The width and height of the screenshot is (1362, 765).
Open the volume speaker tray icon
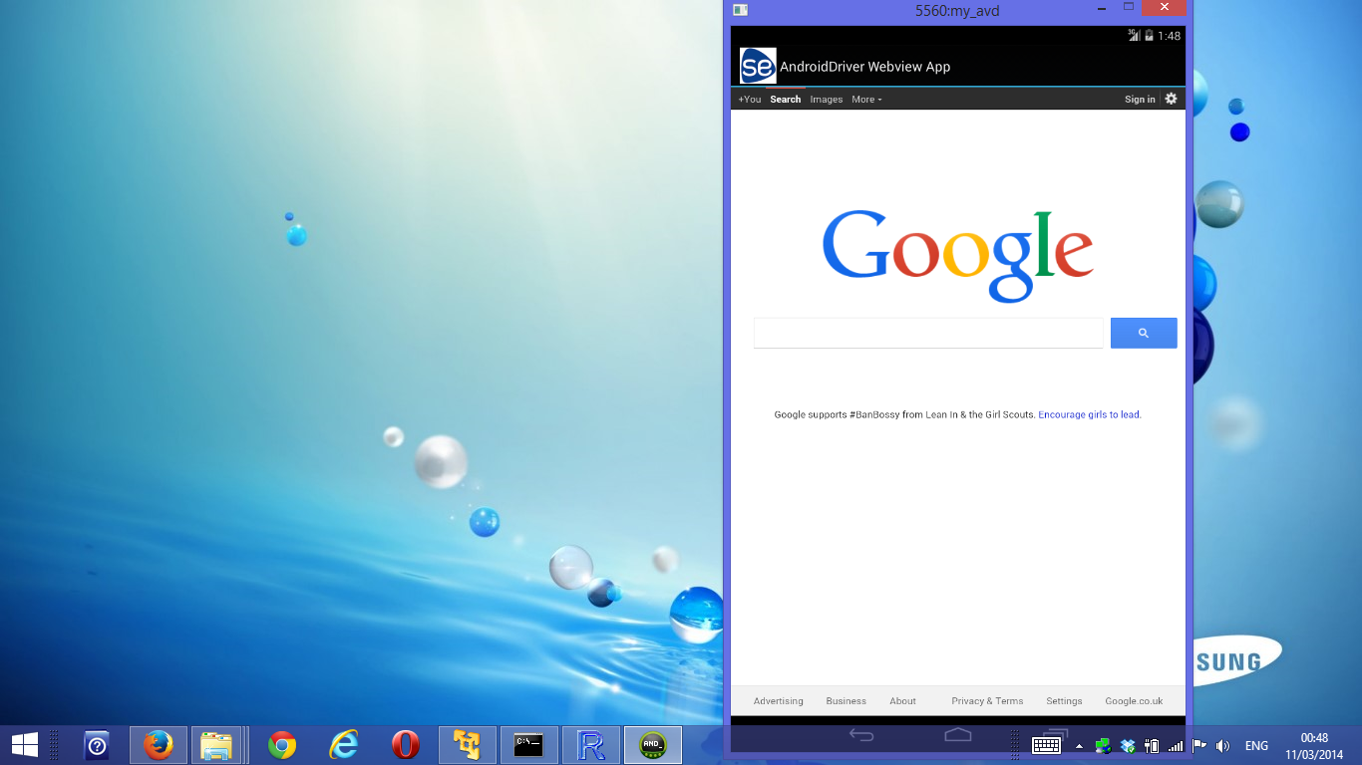pos(1223,745)
